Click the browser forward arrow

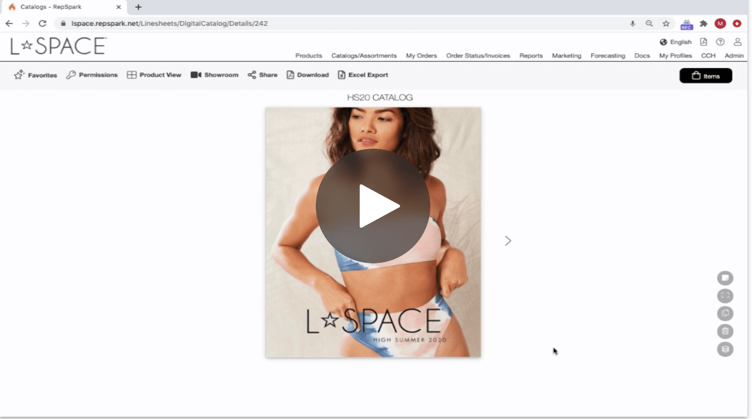(26, 23)
